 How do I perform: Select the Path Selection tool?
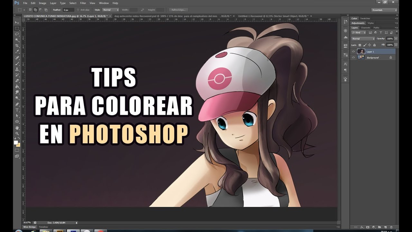point(17,116)
